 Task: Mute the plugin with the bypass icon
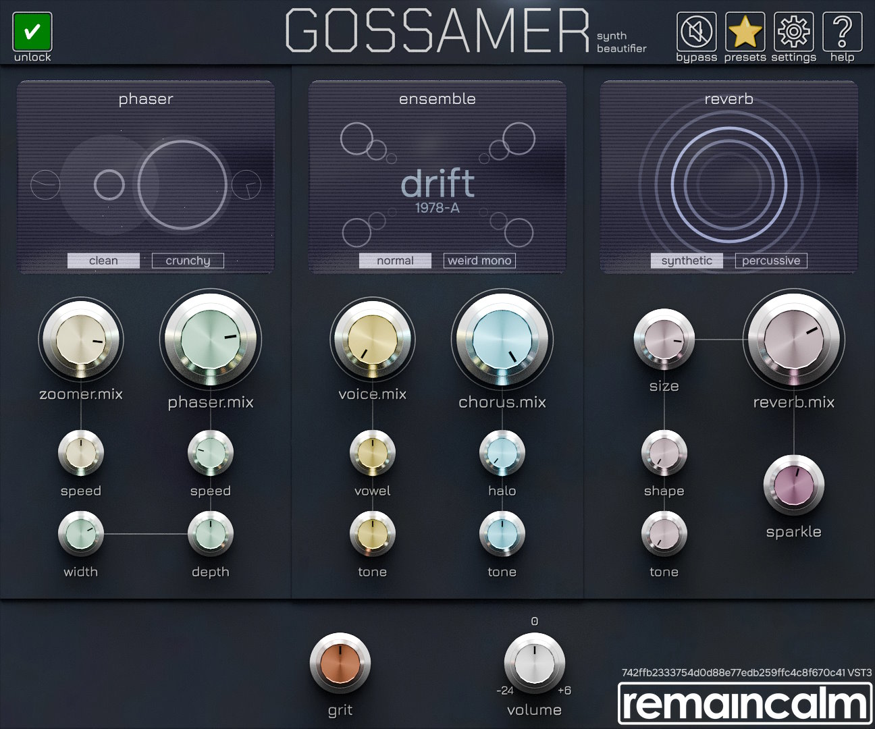pyautogui.click(x=696, y=30)
